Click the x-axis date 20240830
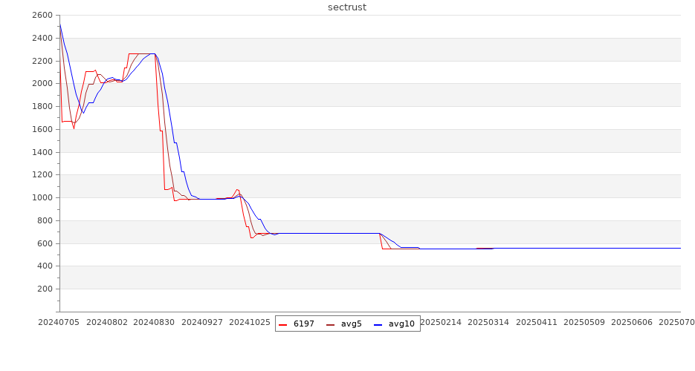Image resolution: width=695 pixels, height=371 pixels. (155, 322)
